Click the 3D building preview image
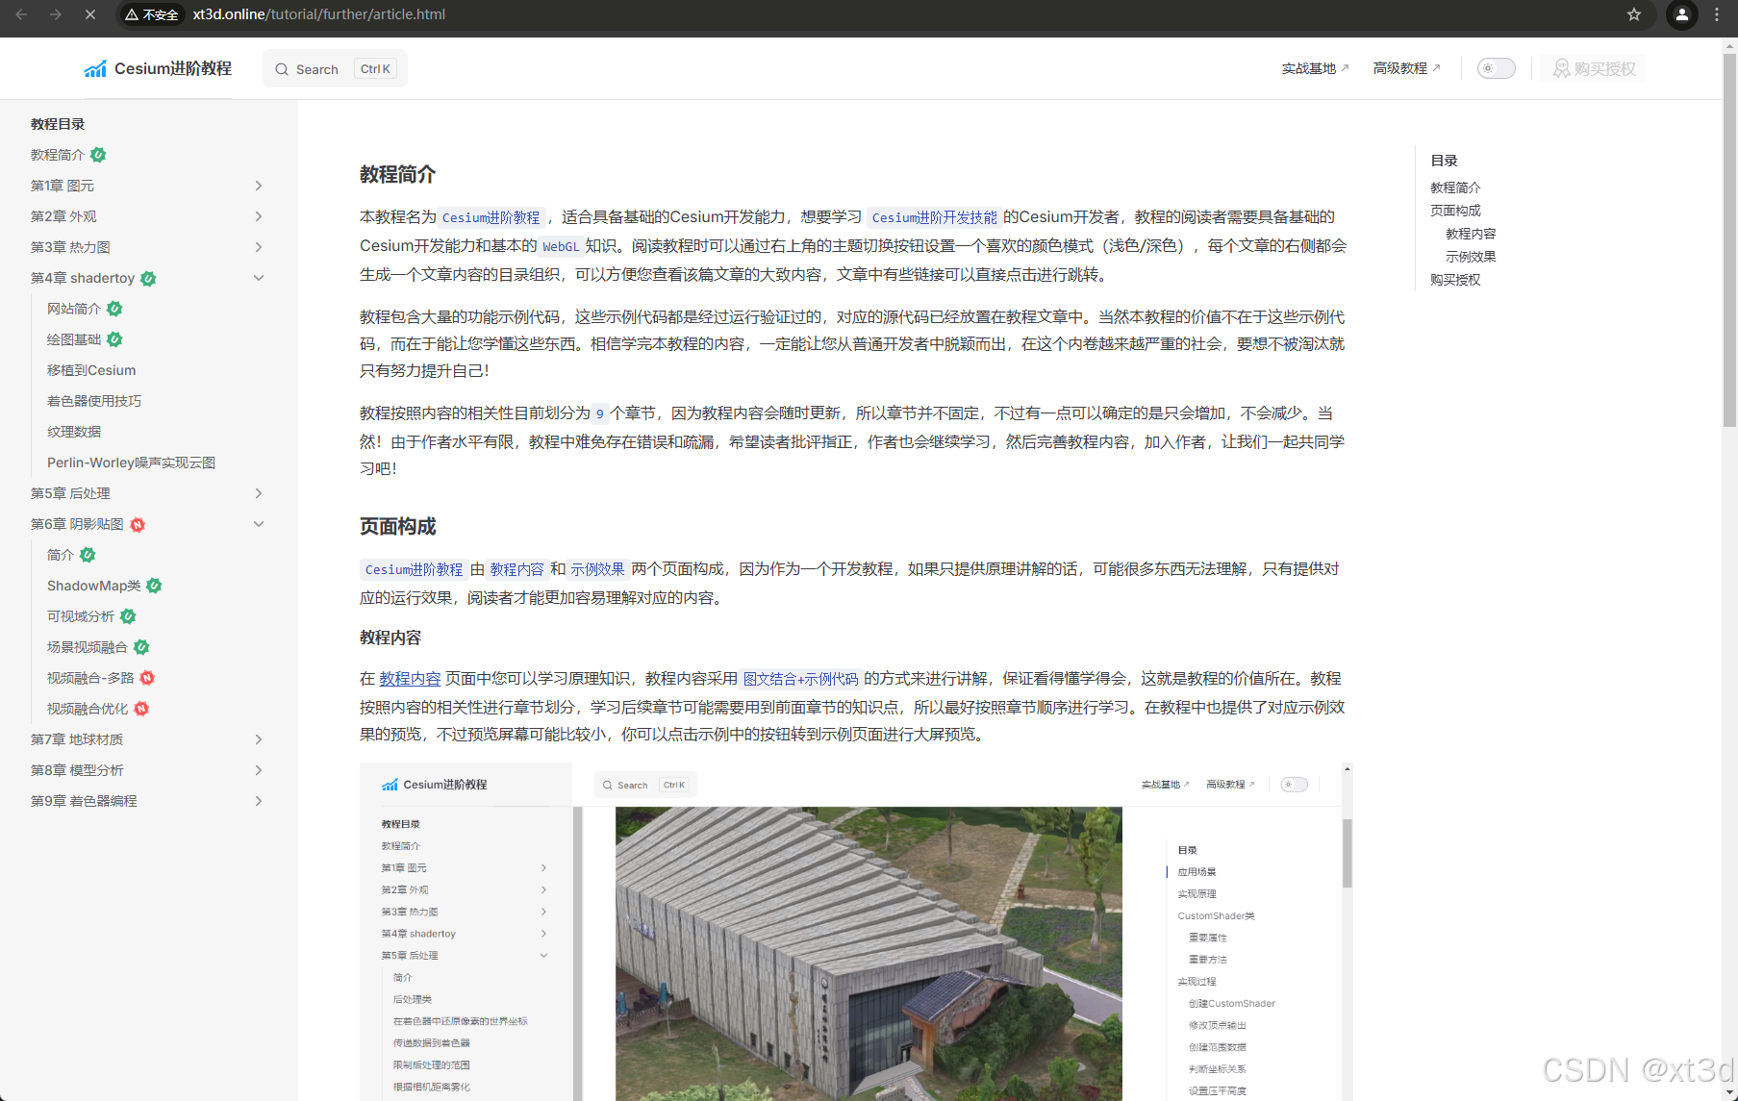 (x=869, y=953)
